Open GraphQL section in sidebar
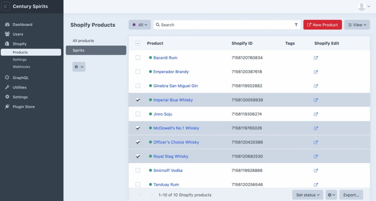376x201 pixels. 21,78
